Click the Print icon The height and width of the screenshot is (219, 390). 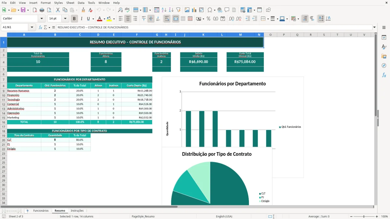coord(42,10)
